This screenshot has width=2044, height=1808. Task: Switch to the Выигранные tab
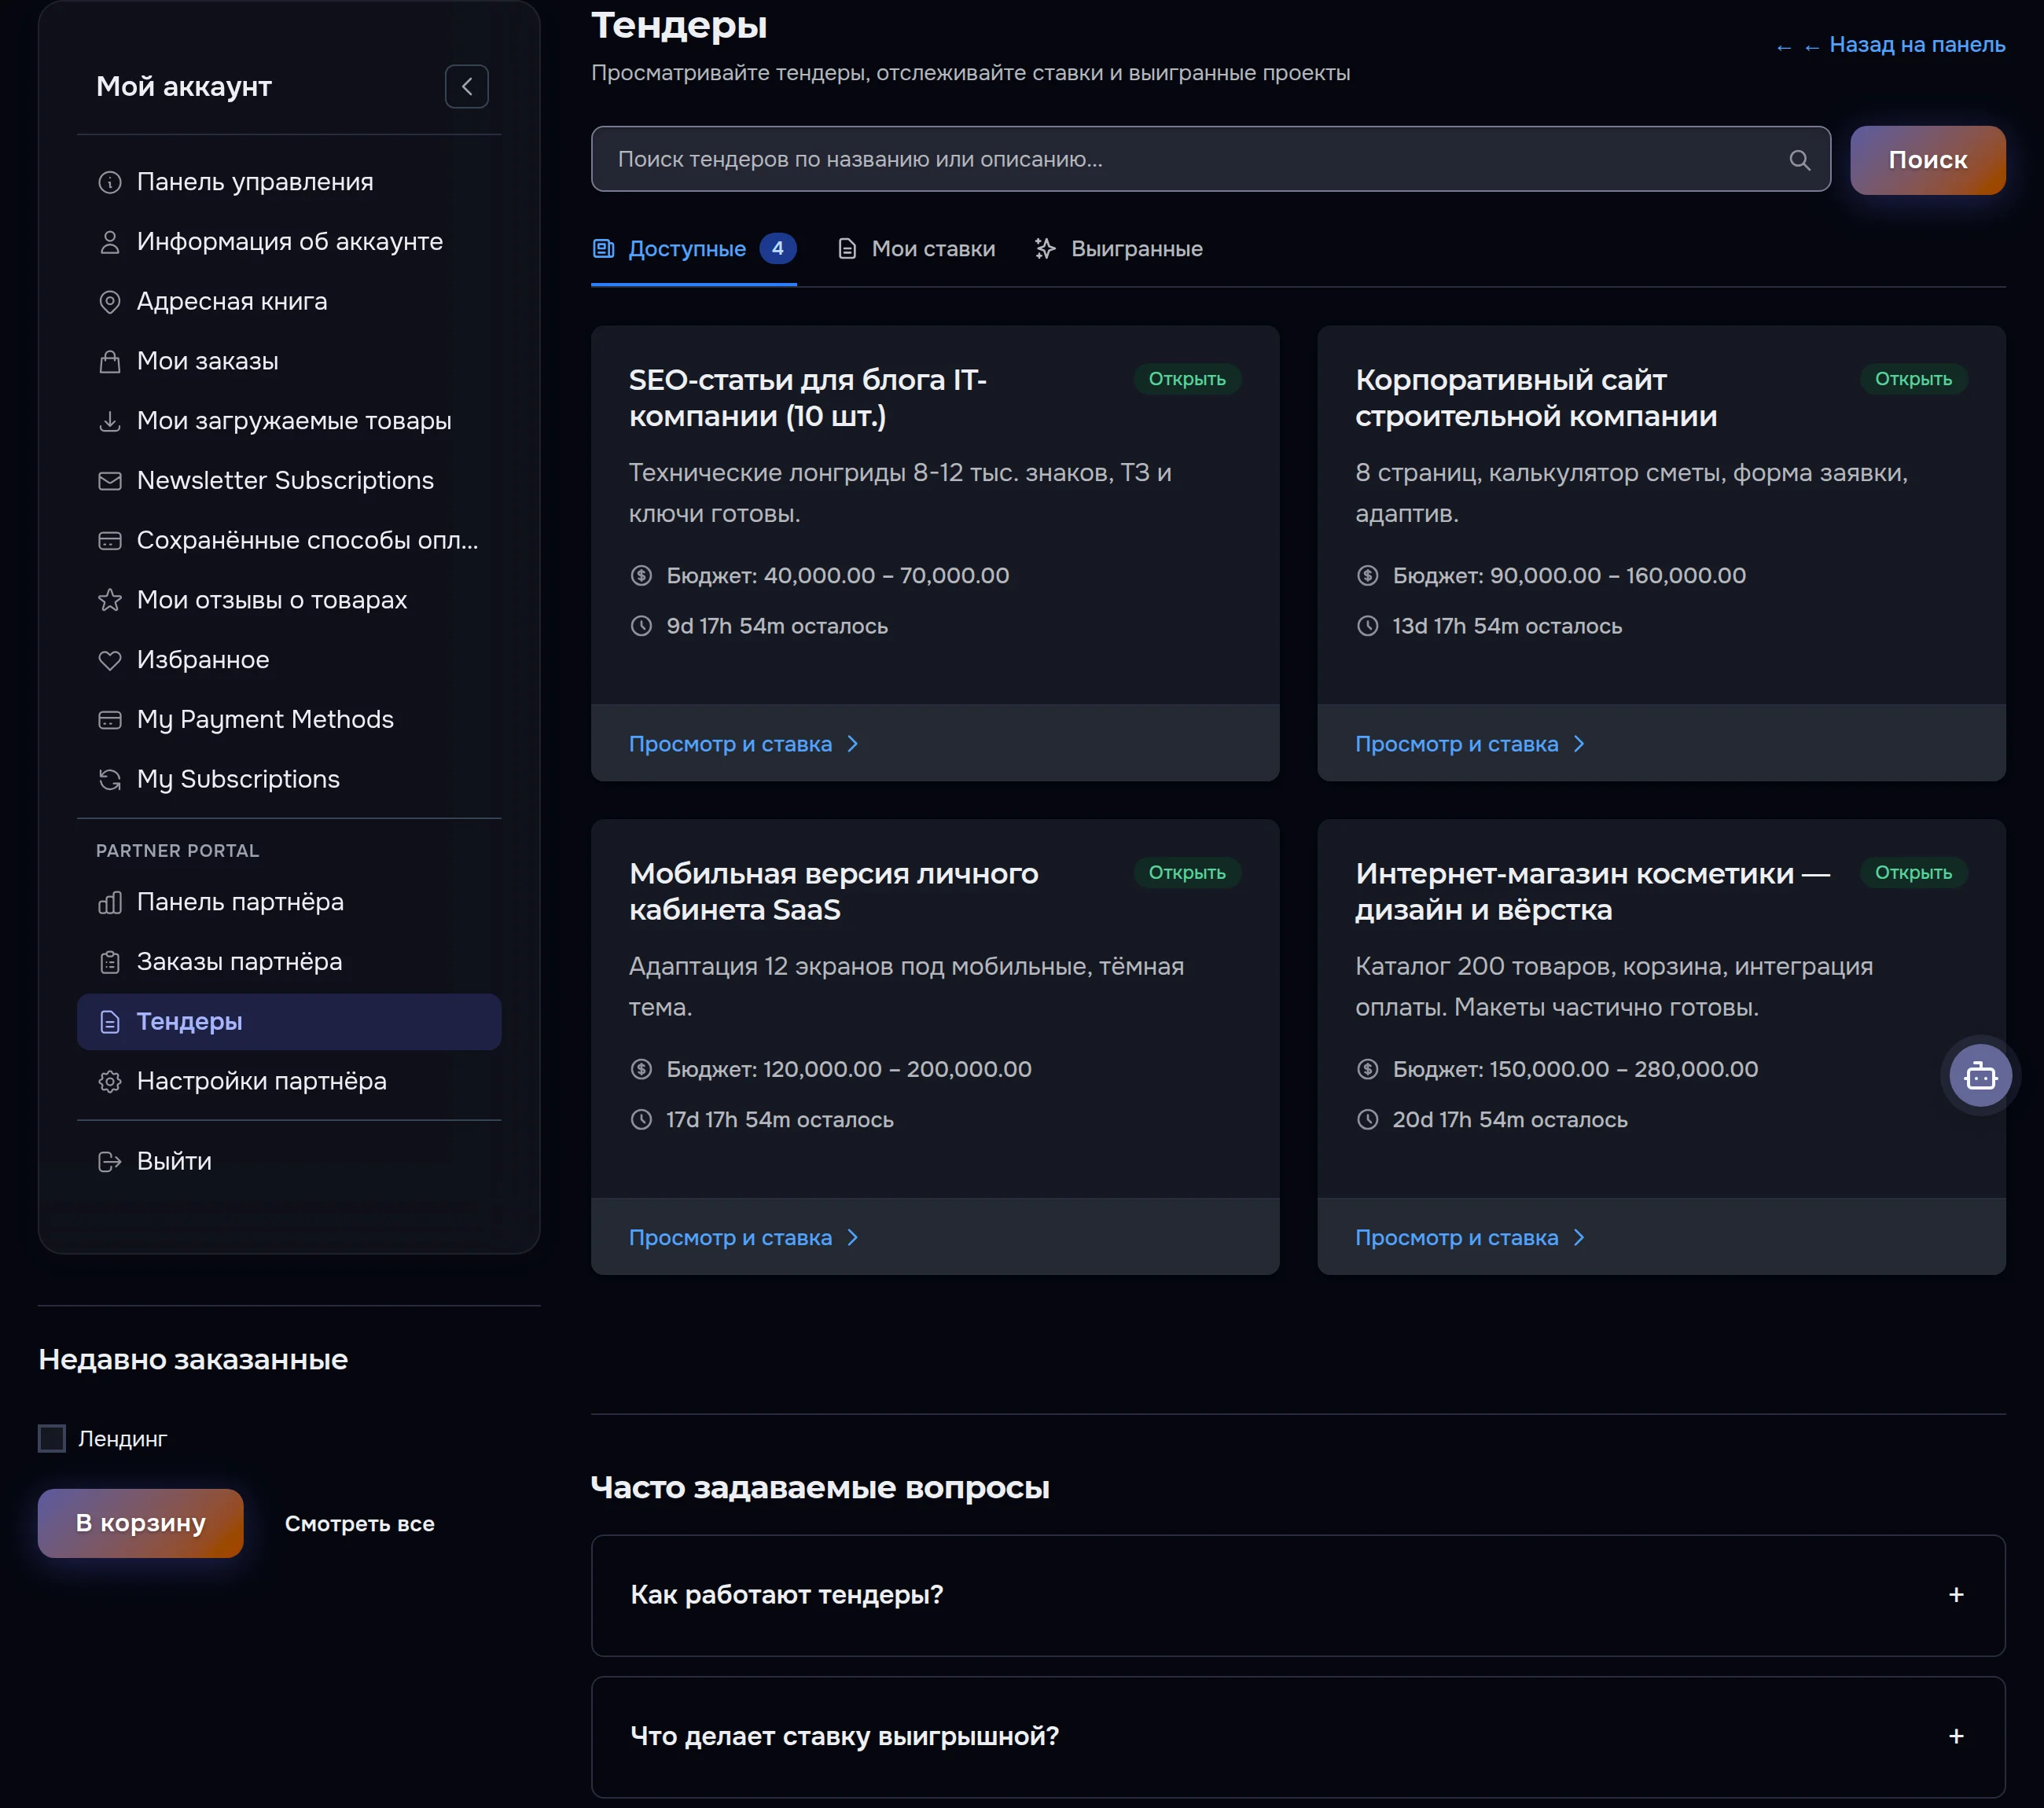(x=1118, y=249)
